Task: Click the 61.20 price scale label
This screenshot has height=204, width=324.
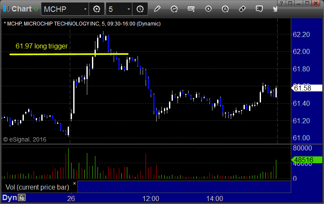Action: pos(301,121)
